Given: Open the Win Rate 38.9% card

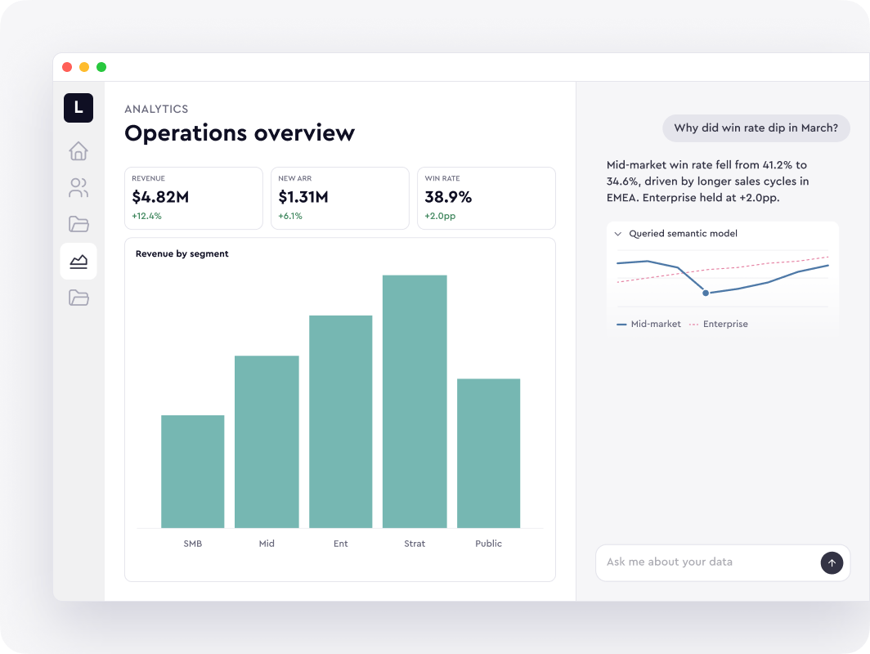Looking at the screenshot, I should (x=487, y=198).
